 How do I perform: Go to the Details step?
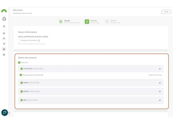tap(61, 22)
